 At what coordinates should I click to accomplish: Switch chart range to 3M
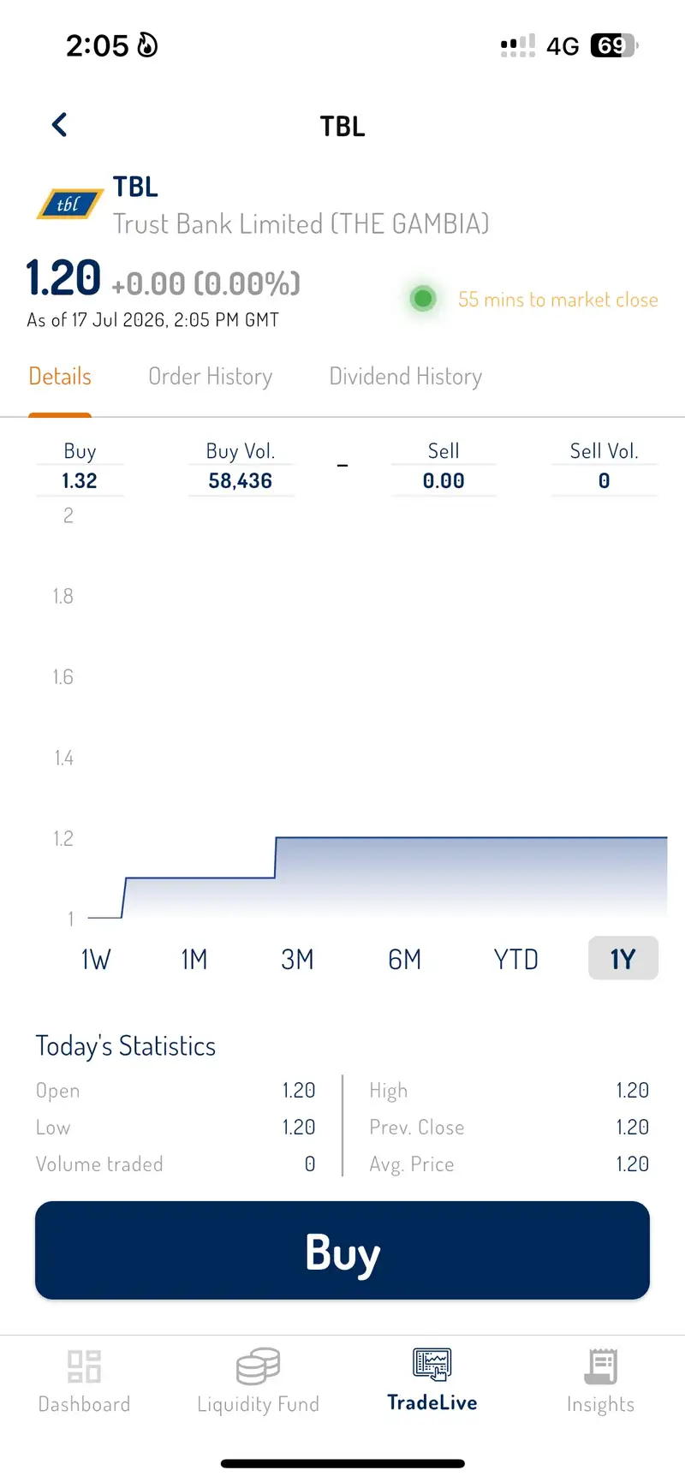point(297,959)
